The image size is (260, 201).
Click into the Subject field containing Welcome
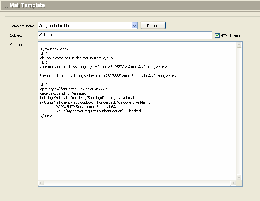(x=125, y=35)
